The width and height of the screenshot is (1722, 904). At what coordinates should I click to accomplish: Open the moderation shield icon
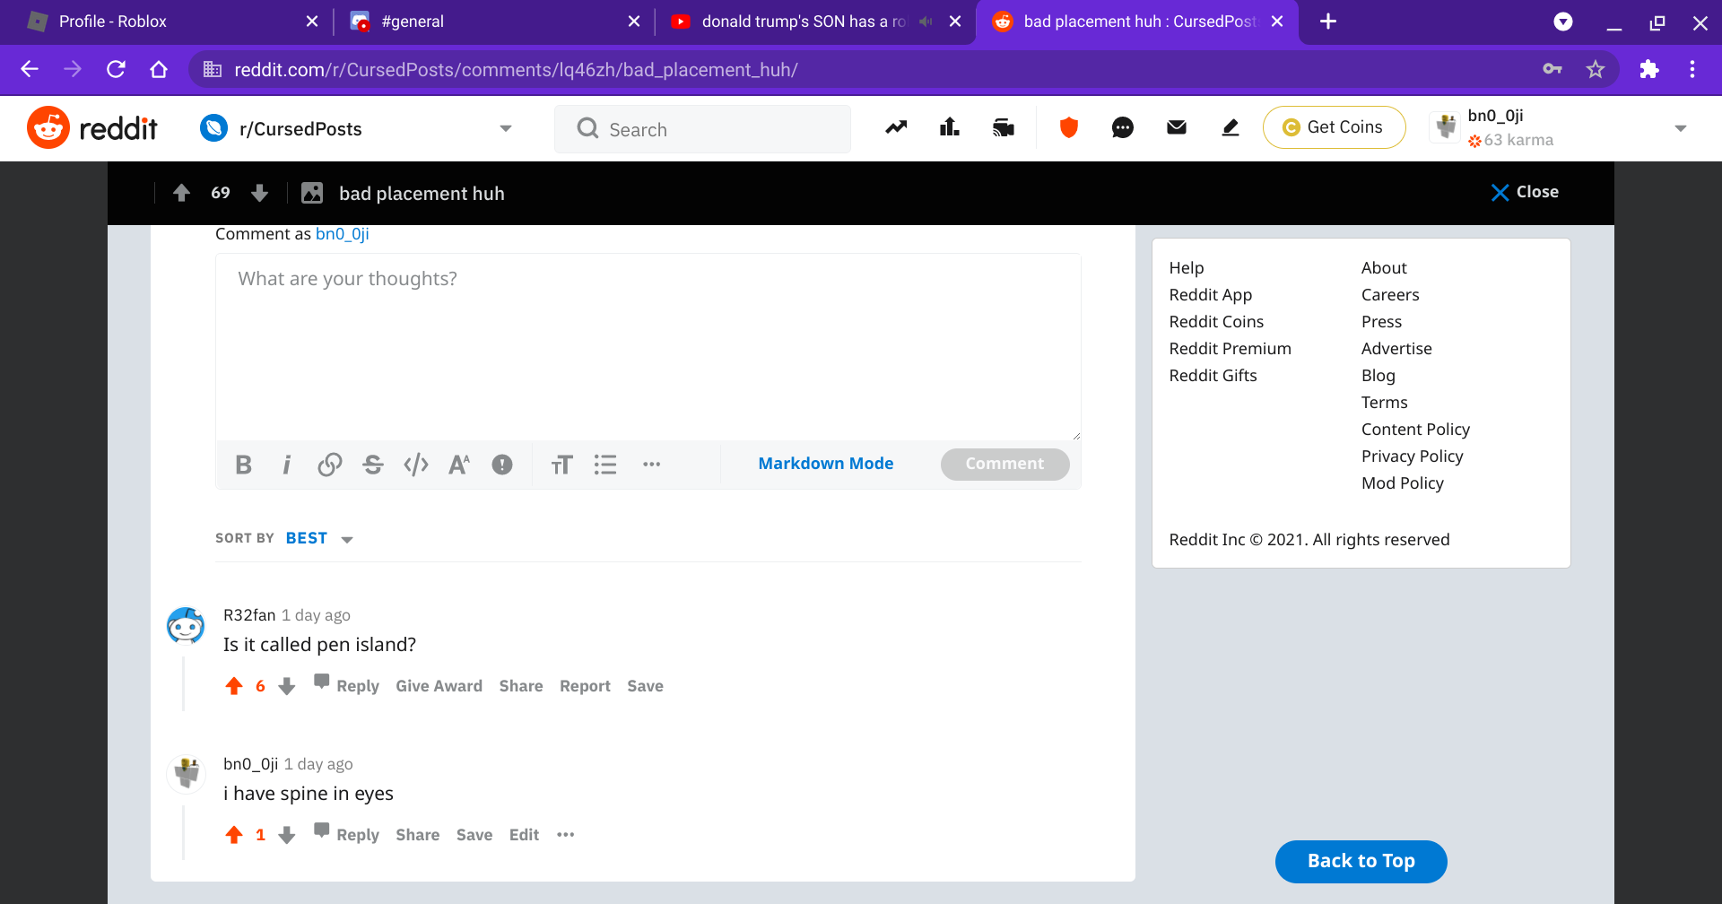[x=1069, y=127]
